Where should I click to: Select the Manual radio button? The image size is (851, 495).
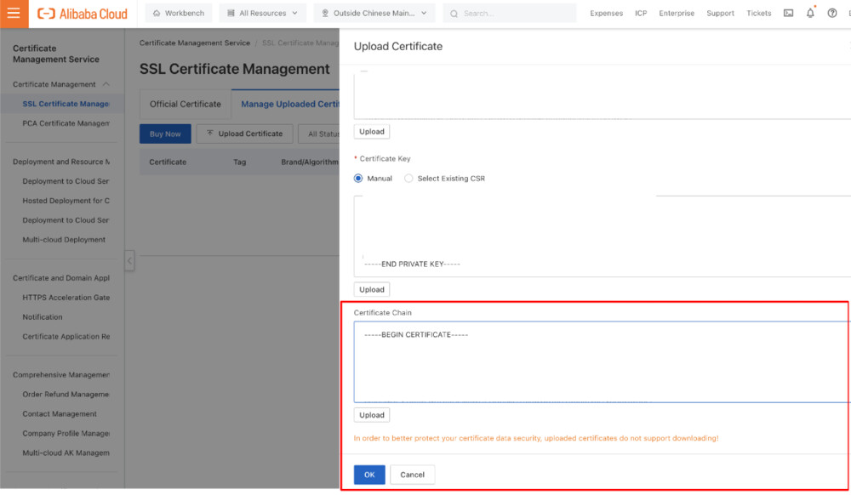(x=358, y=178)
